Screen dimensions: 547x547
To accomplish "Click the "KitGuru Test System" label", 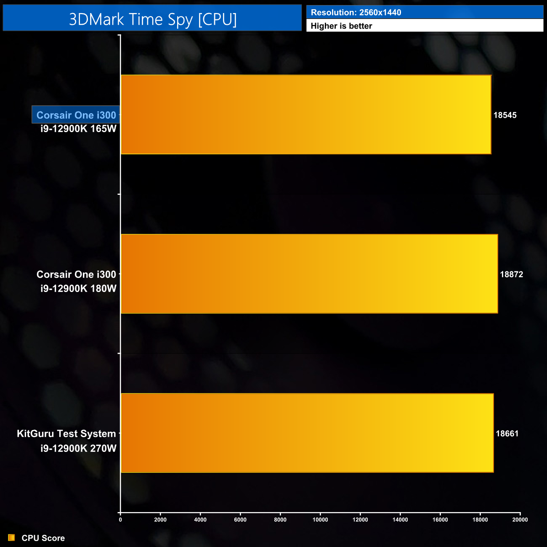I will pos(66,434).
